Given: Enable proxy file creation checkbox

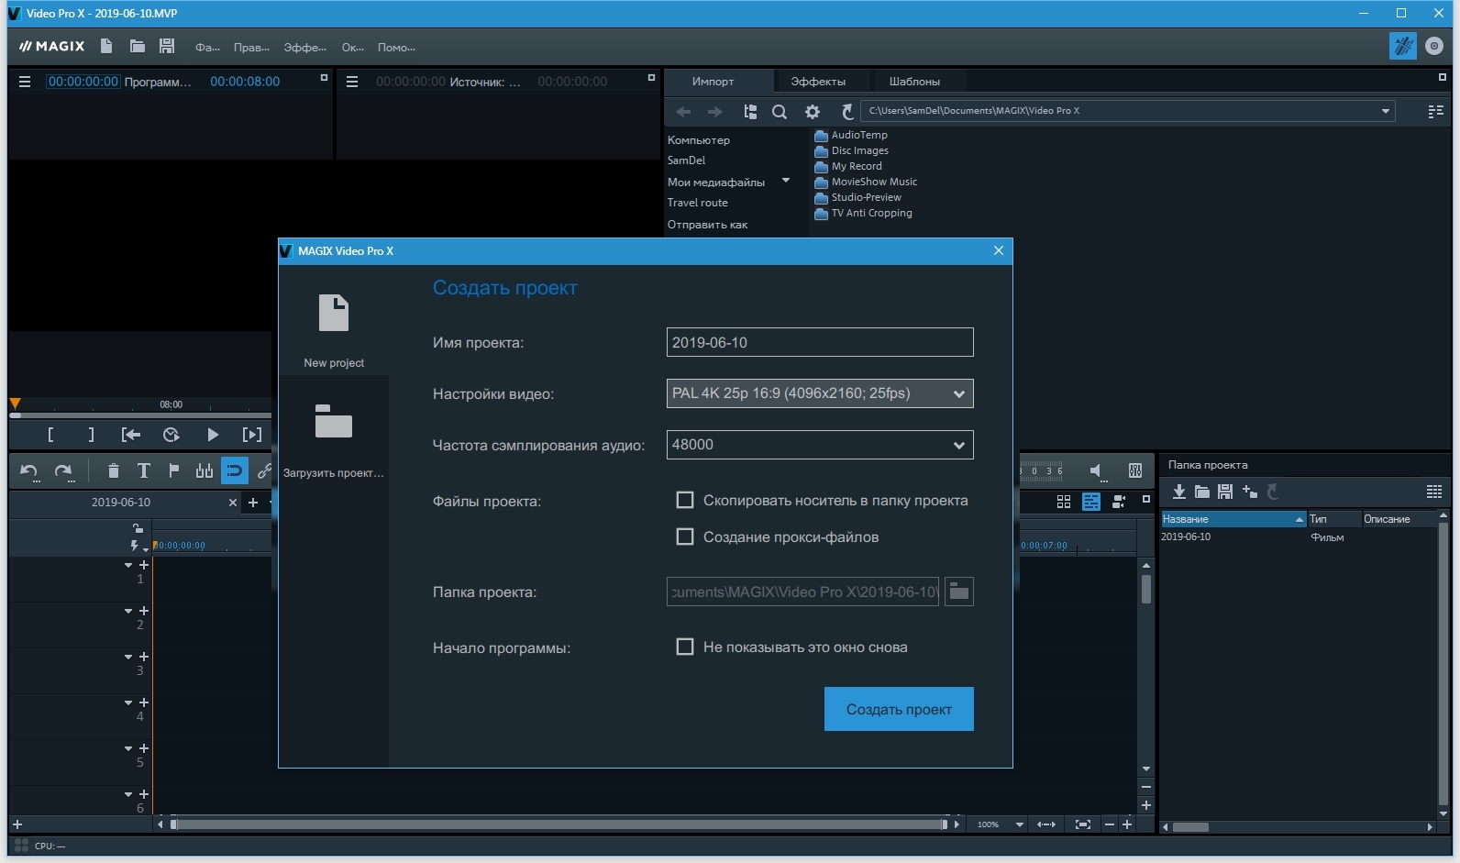Looking at the screenshot, I should tap(684, 537).
